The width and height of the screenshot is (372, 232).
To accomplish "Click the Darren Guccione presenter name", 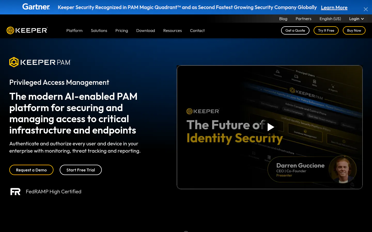I will point(300,165).
